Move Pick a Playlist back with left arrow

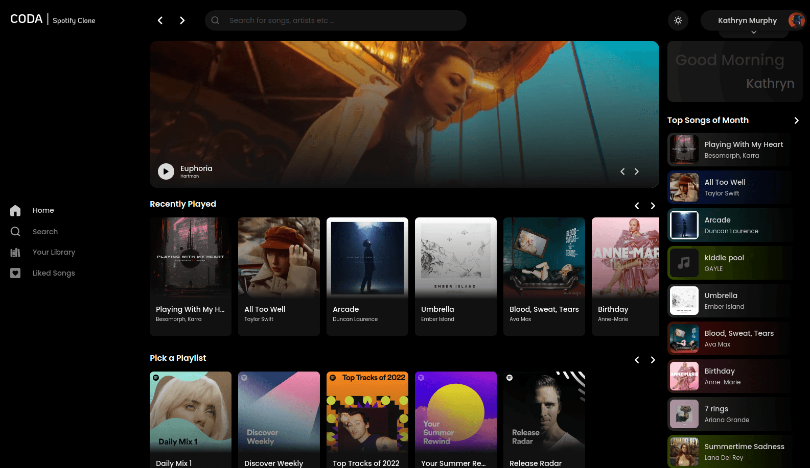coord(637,360)
